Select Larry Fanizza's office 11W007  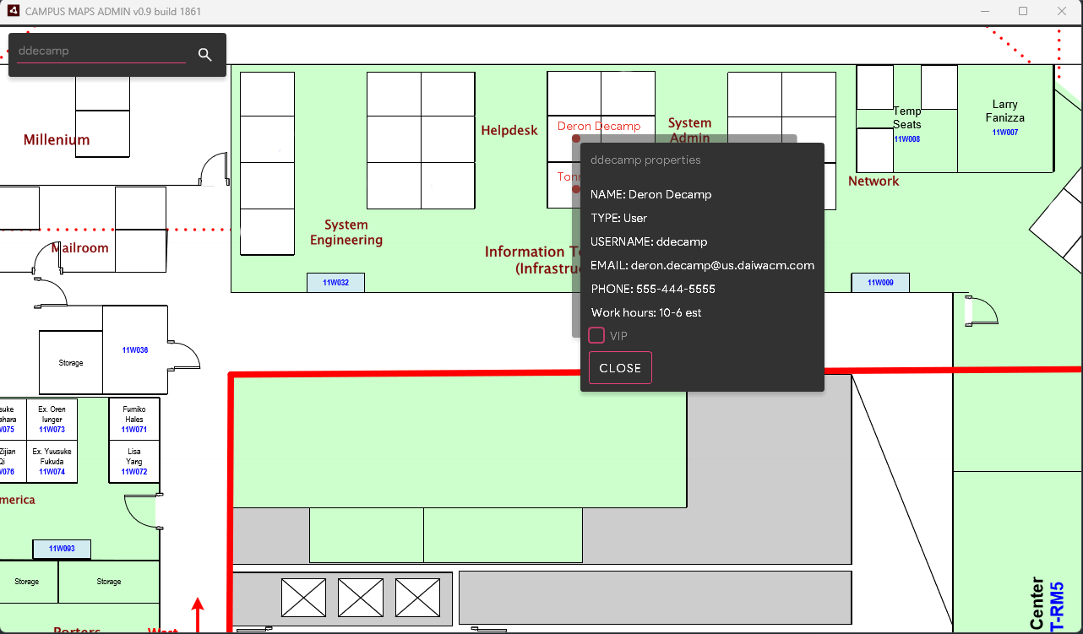(1004, 118)
